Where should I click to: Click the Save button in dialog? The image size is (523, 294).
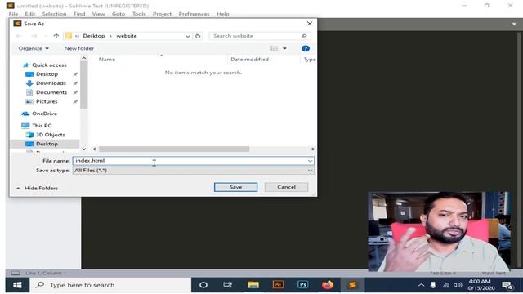(x=235, y=187)
